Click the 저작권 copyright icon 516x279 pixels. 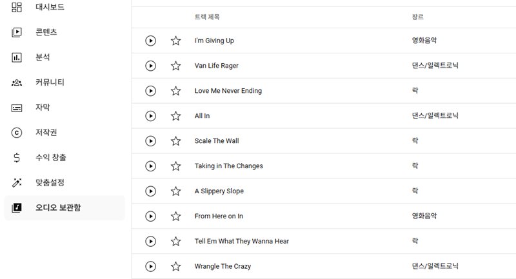coord(17,133)
